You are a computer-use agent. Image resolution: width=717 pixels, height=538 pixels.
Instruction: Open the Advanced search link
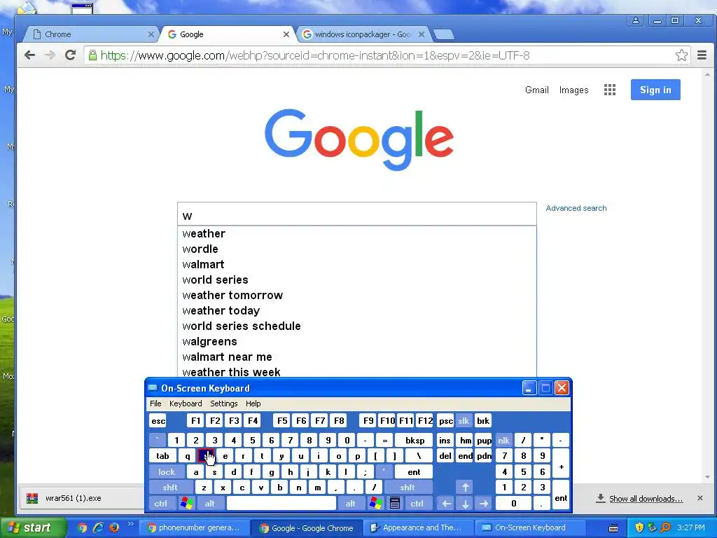(576, 208)
